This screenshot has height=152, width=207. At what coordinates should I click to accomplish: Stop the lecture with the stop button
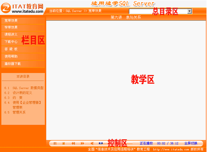tap(63, 143)
